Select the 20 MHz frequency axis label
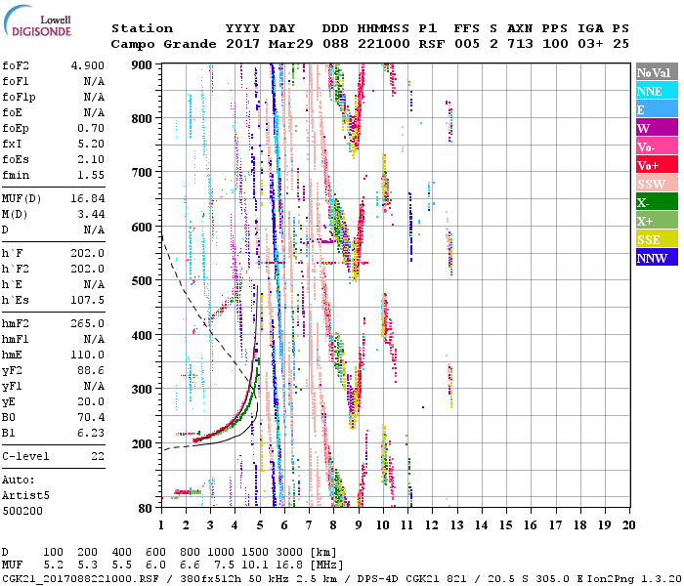 click(628, 524)
